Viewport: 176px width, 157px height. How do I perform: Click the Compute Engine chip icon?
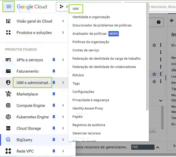(8, 105)
